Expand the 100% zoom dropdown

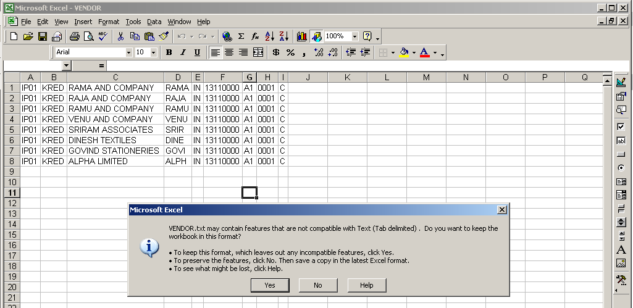coord(354,36)
